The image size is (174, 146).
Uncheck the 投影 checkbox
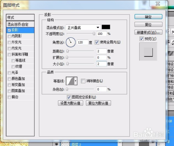tap(9, 30)
